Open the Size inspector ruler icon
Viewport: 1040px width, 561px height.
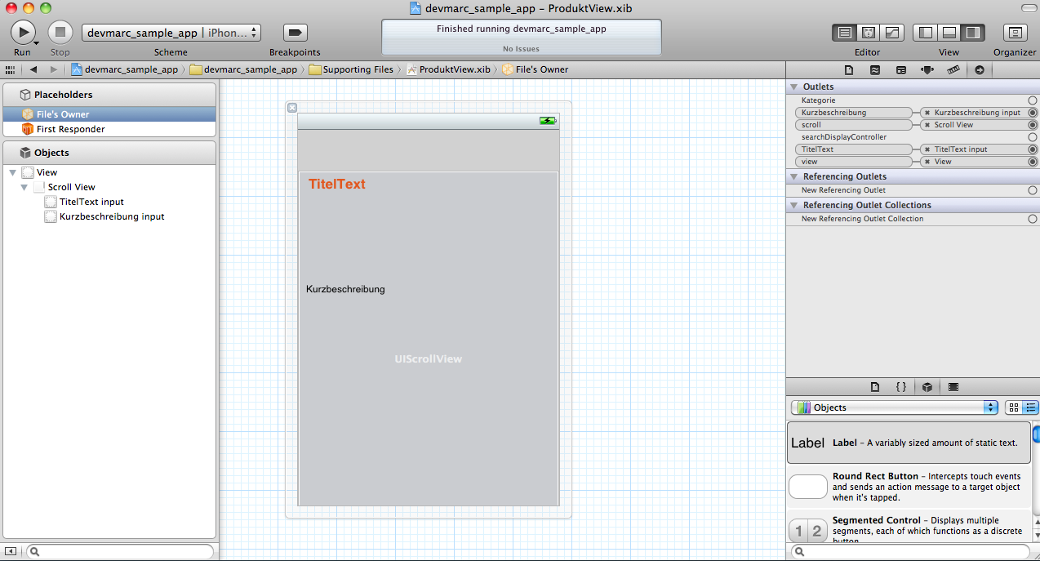click(x=953, y=70)
